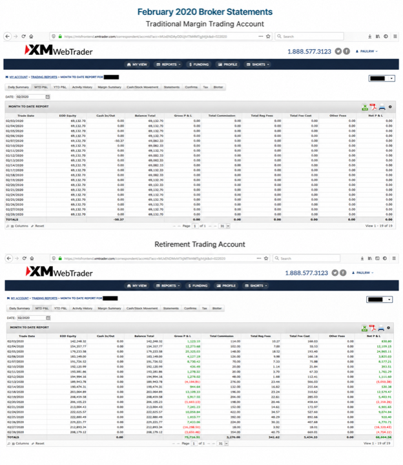The height and width of the screenshot is (465, 403).
Task: Select YTD P&L tab in Retirement page
Action: pyautogui.click(x=61, y=309)
